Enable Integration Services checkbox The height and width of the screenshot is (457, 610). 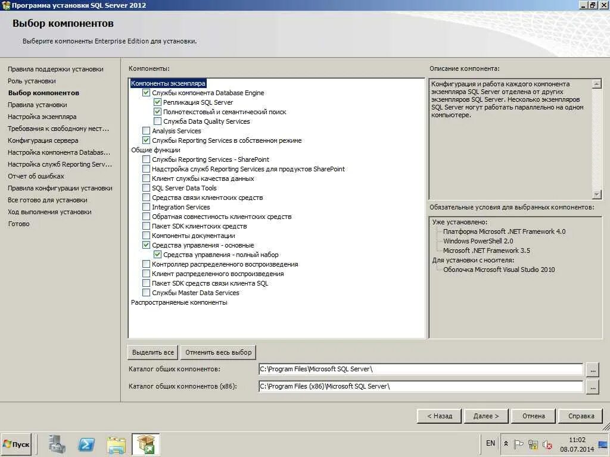(147, 207)
